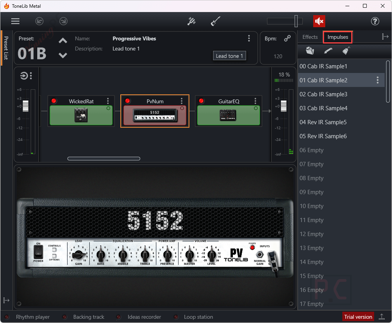Click the guitar icon in top toolbar

click(x=215, y=21)
